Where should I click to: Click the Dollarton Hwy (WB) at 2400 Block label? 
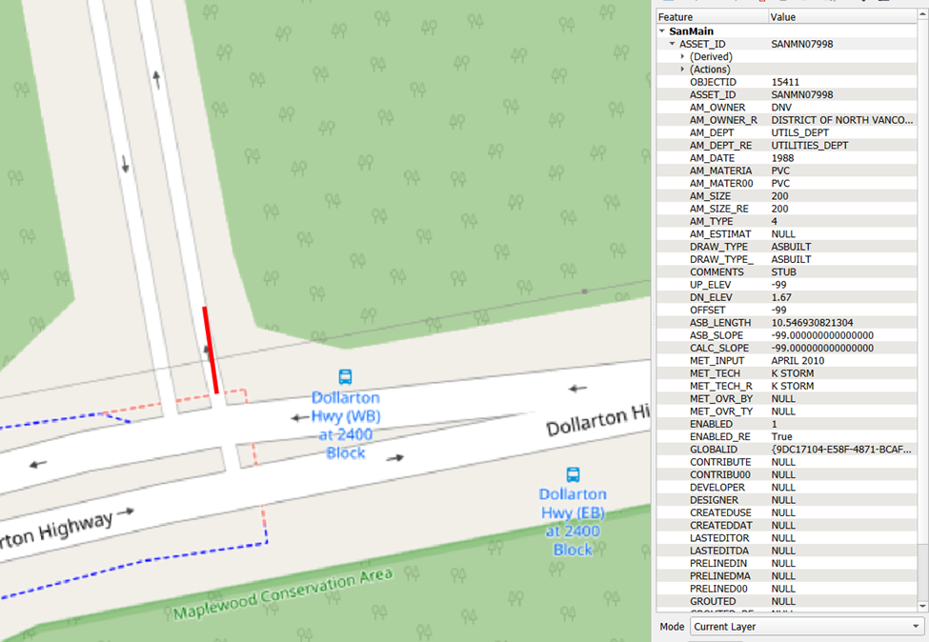346,425
